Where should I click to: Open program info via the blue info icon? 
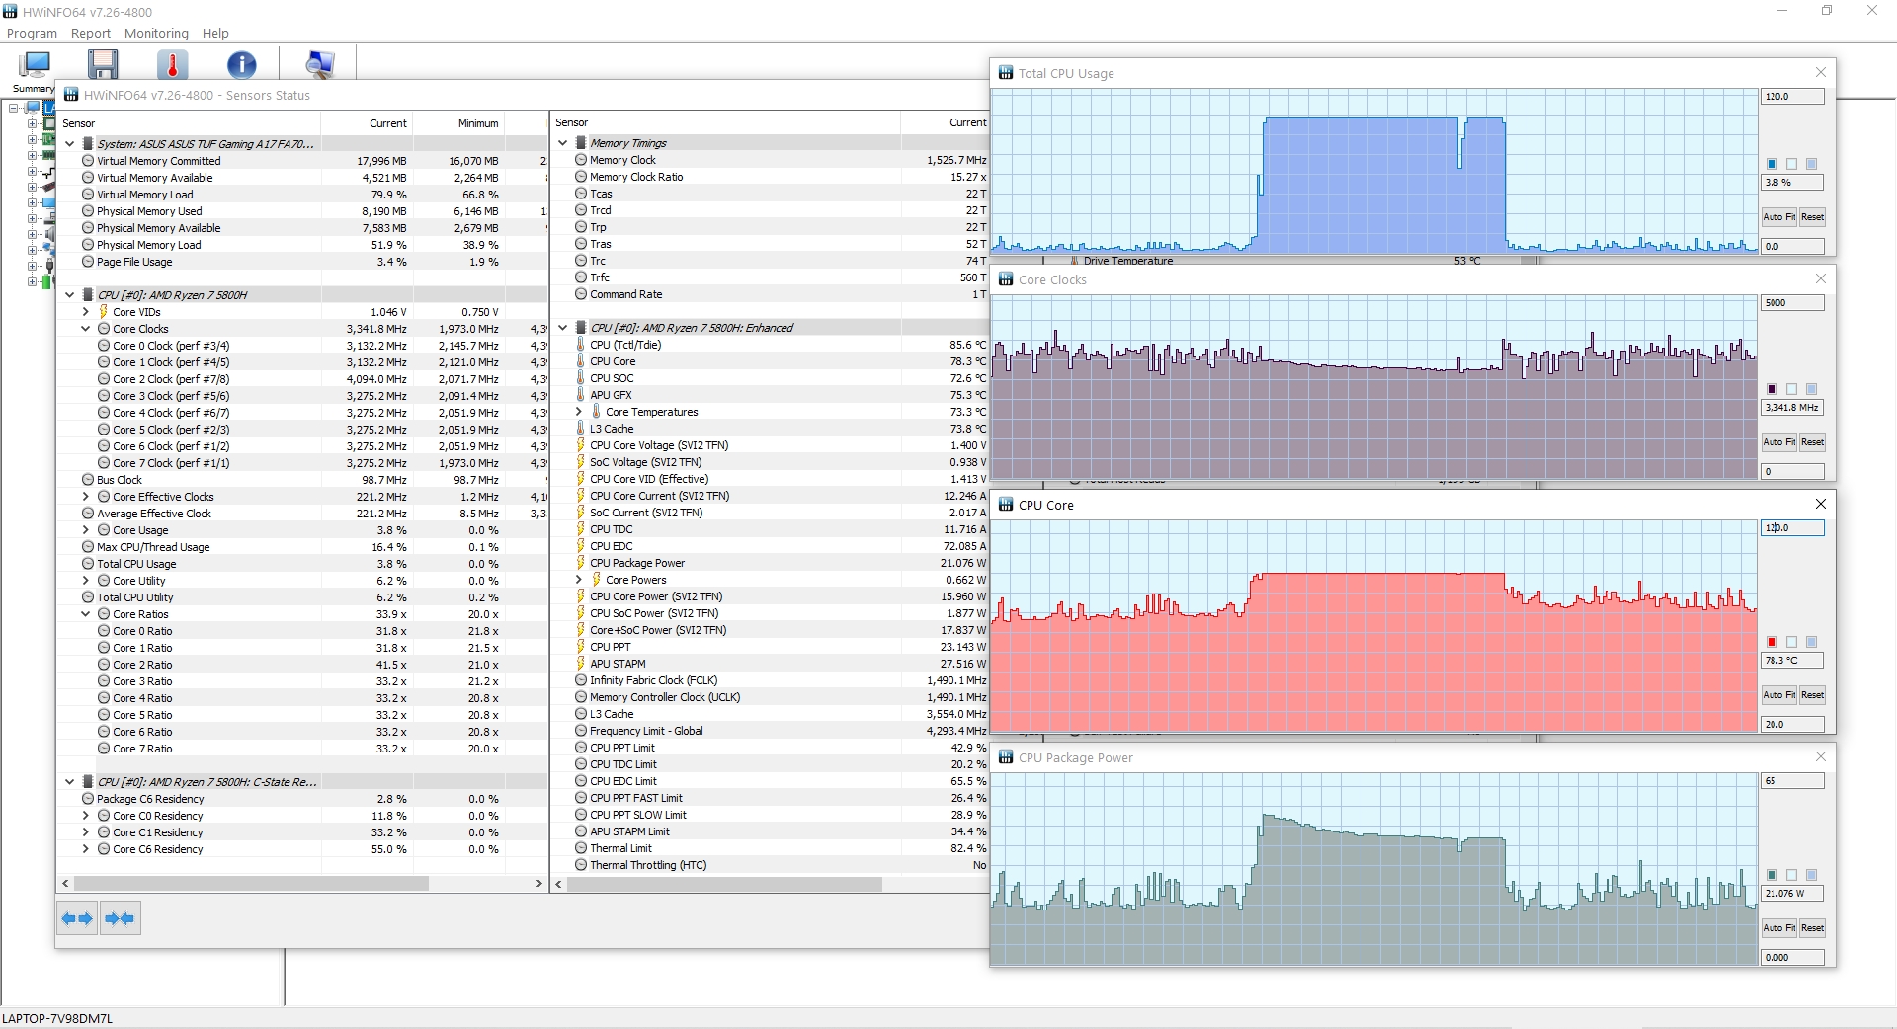tap(242, 63)
